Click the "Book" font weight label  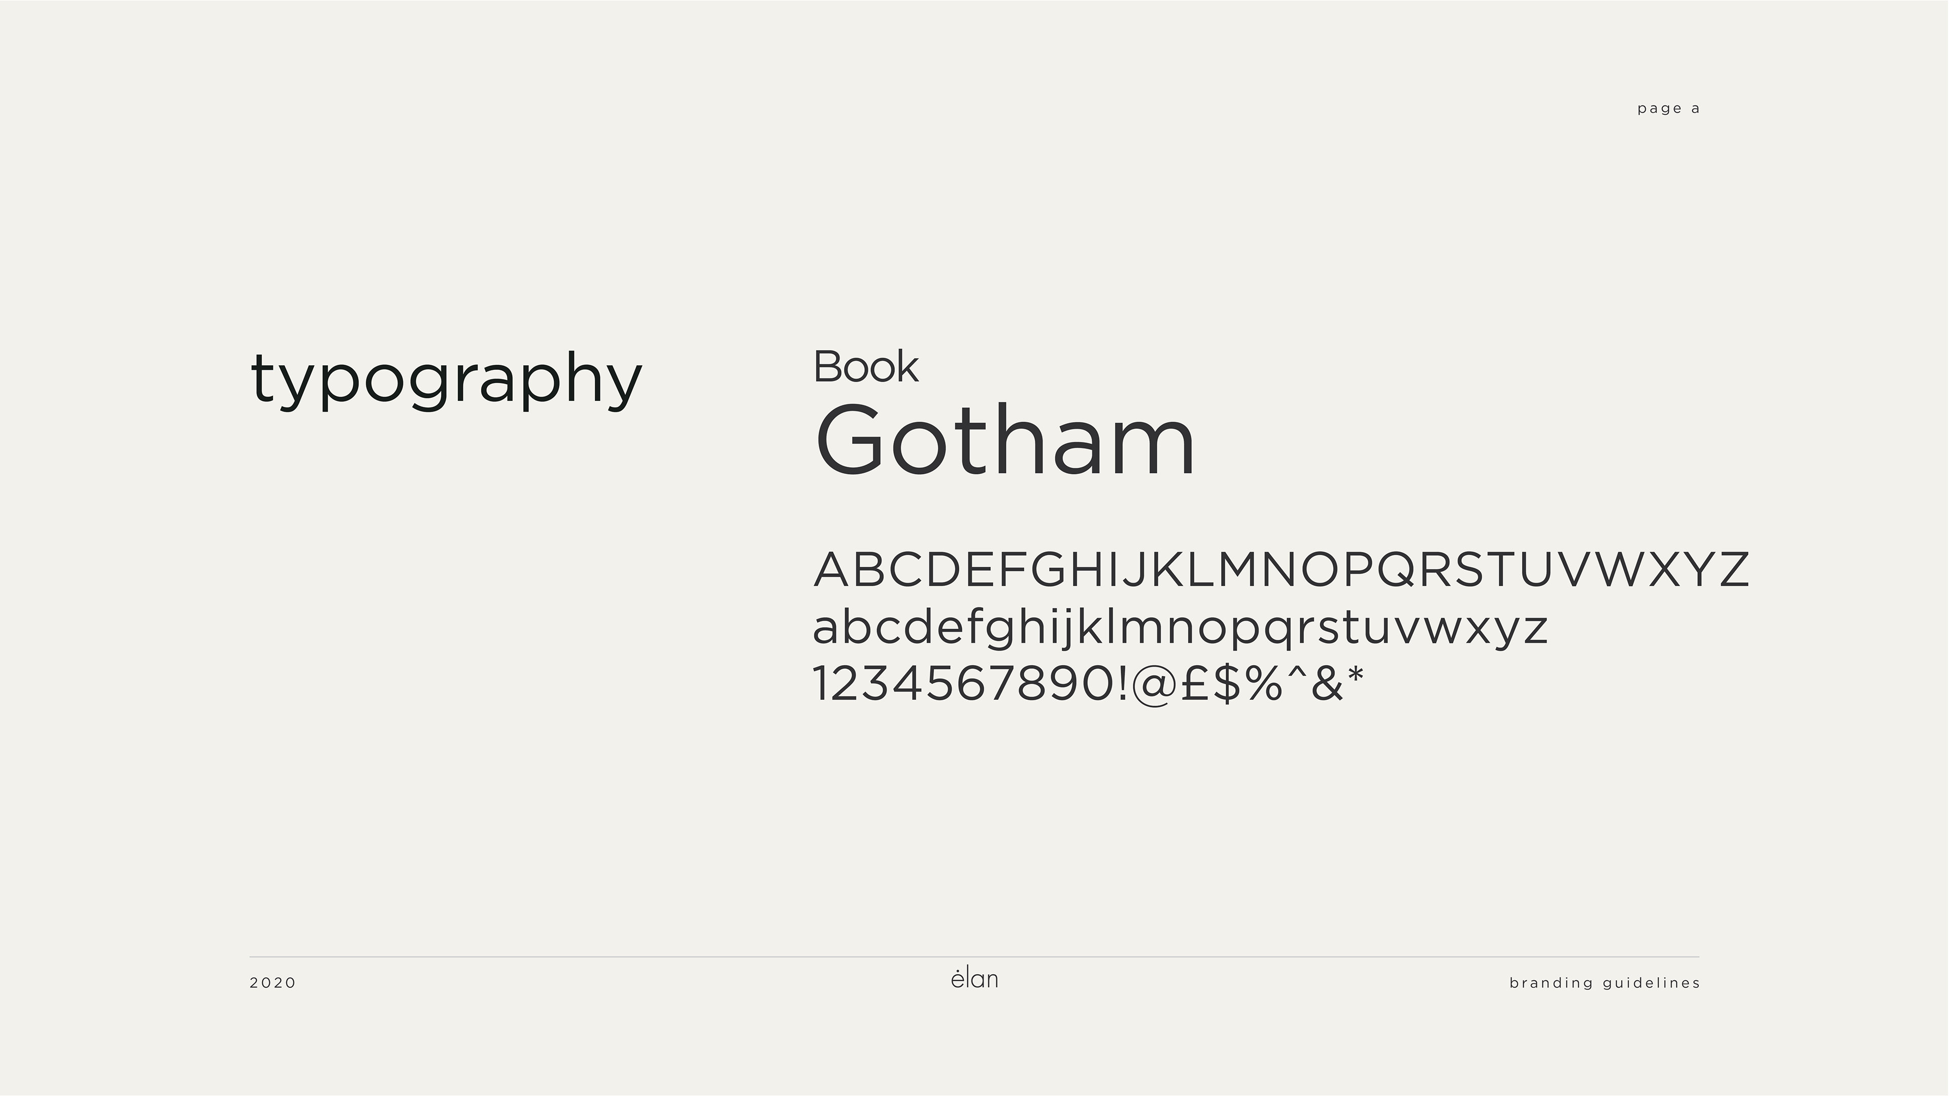[865, 367]
